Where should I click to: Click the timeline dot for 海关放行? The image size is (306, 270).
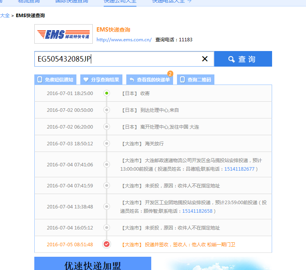pyautogui.click(x=106, y=143)
